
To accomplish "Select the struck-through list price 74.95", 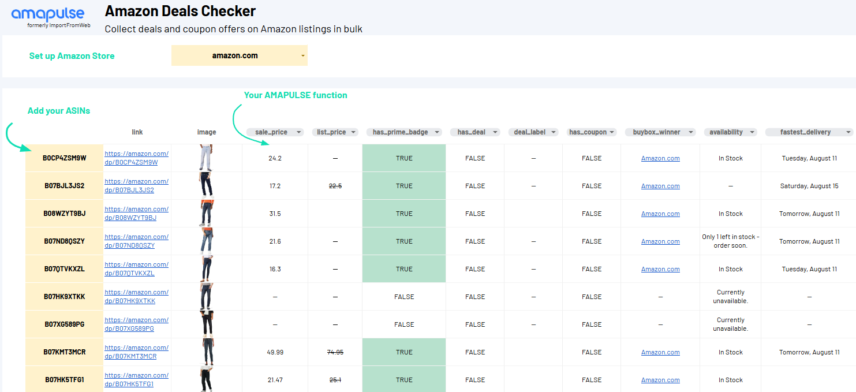I will click(335, 352).
